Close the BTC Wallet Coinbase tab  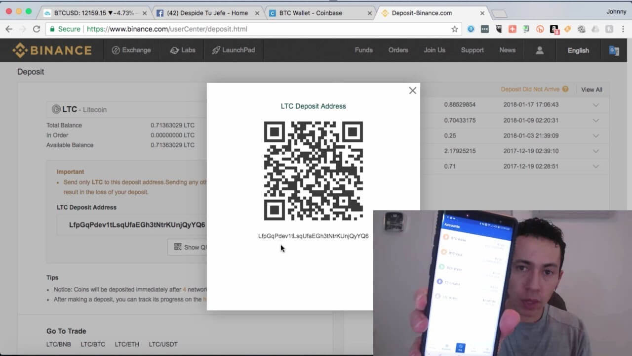coord(369,13)
